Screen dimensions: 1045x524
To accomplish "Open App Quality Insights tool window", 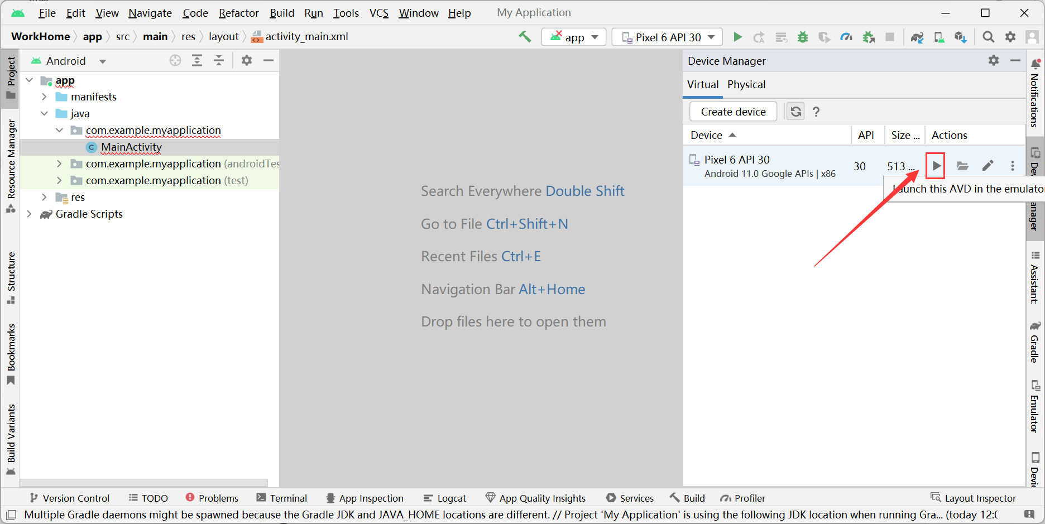I will tap(535, 498).
